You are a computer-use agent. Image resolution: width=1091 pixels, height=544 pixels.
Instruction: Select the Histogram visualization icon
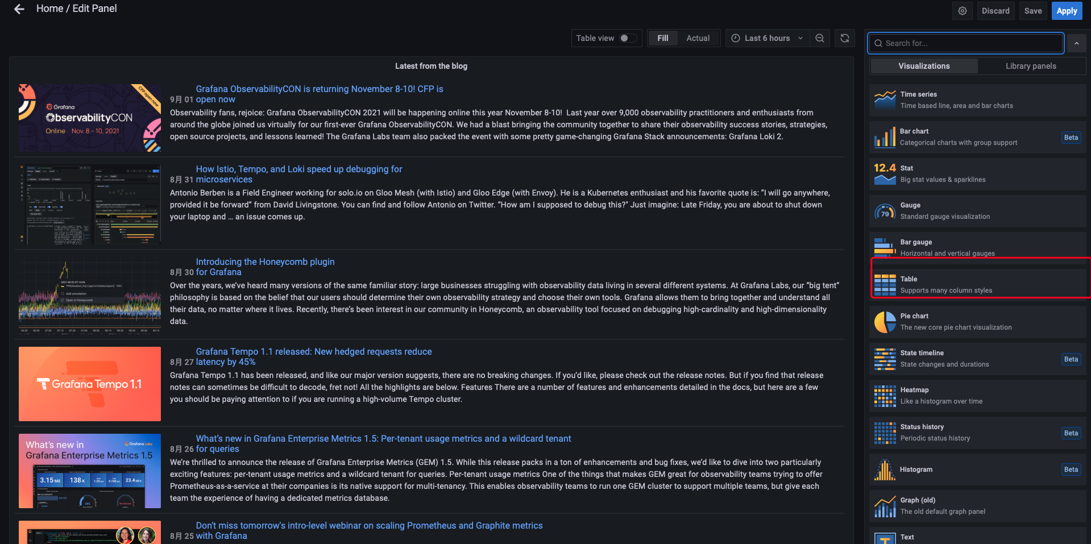tap(885, 470)
